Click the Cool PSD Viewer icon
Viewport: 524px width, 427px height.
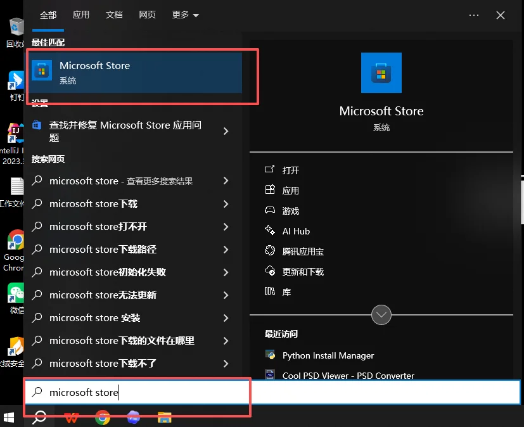point(270,374)
